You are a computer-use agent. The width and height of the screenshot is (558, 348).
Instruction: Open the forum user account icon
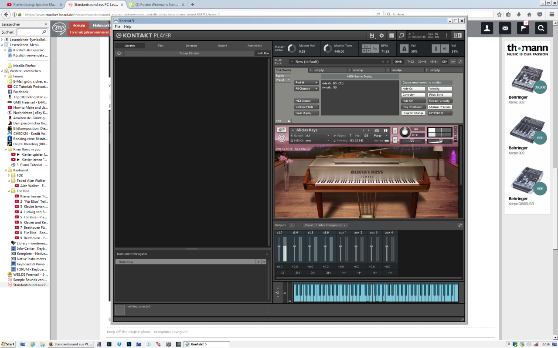coord(487,28)
